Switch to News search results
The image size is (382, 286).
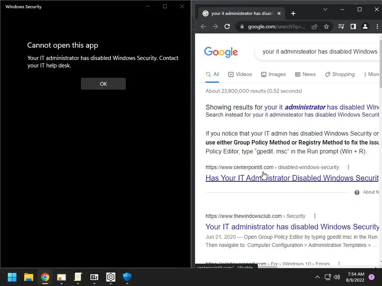click(305, 74)
